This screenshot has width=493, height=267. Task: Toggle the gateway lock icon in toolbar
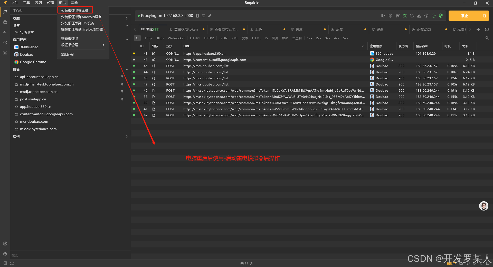click(x=390, y=16)
